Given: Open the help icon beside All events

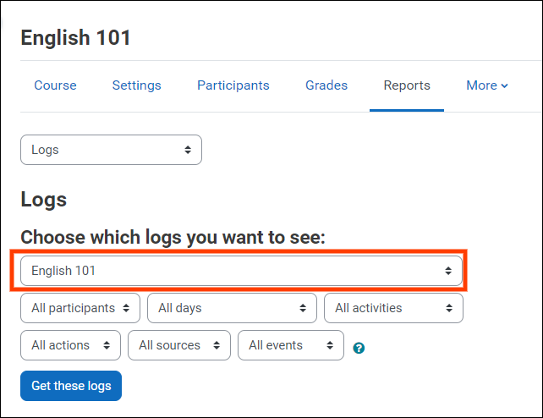Looking at the screenshot, I should (359, 348).
